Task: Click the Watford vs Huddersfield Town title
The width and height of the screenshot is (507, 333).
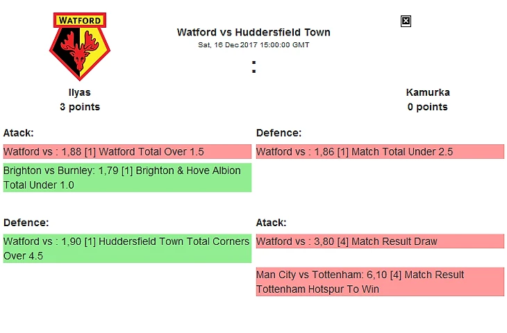Action: (x=253, y=33)
